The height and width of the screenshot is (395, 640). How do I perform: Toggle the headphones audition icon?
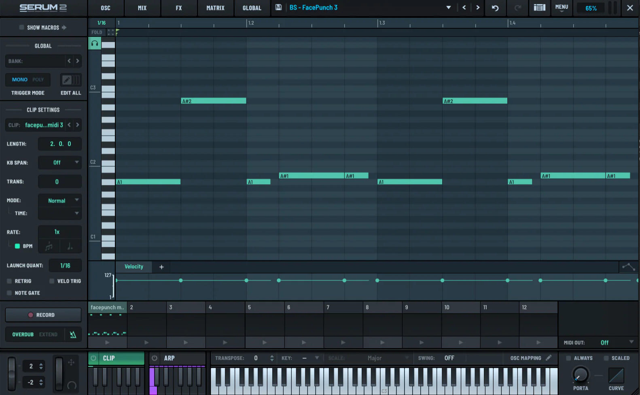95,43
